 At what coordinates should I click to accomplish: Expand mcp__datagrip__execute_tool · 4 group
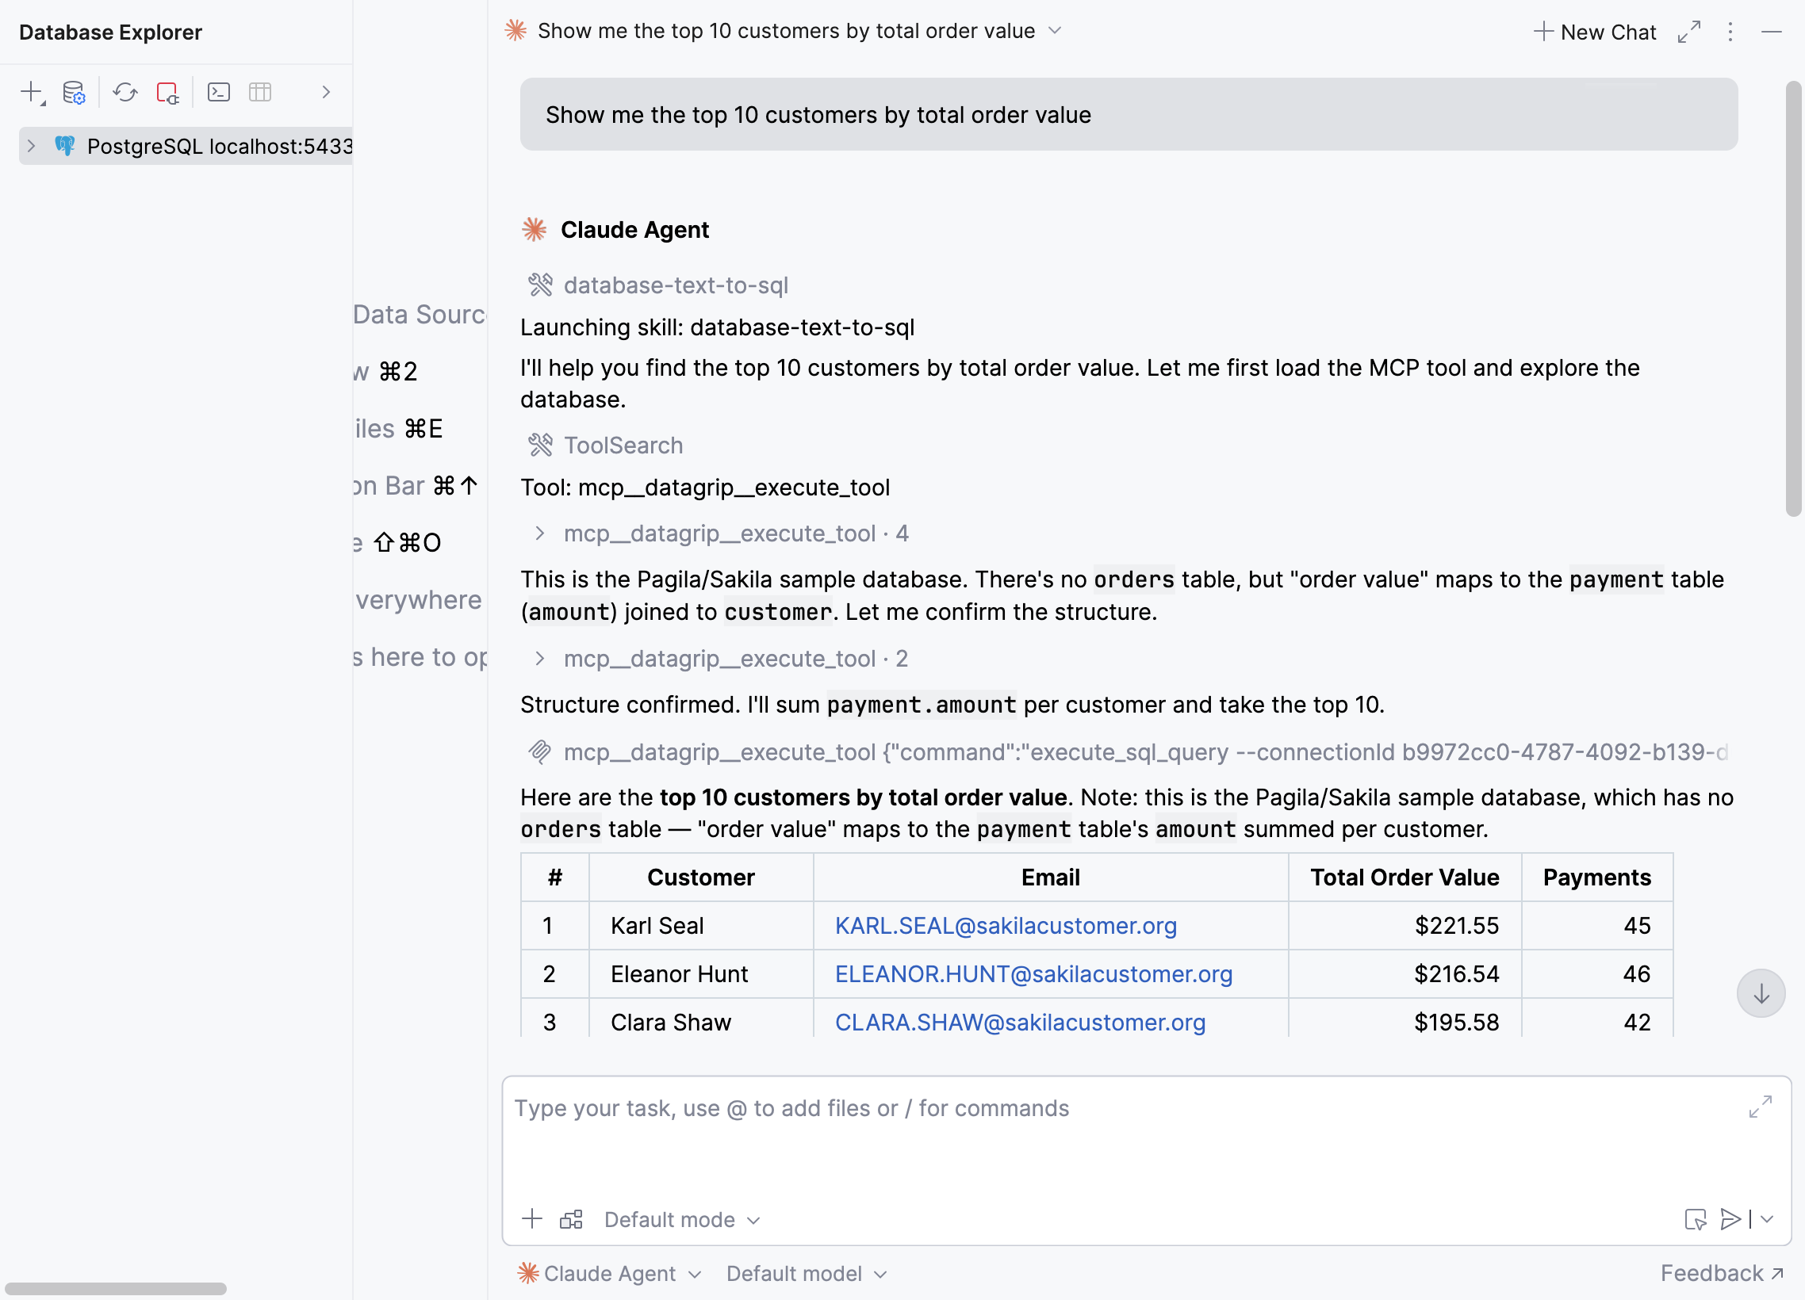point(539,533)
